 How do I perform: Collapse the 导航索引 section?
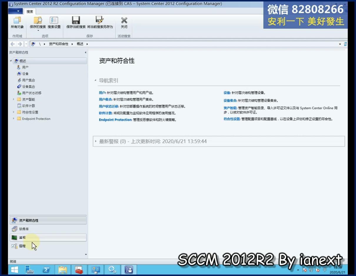pyautogui.click(x=95, y=80)
